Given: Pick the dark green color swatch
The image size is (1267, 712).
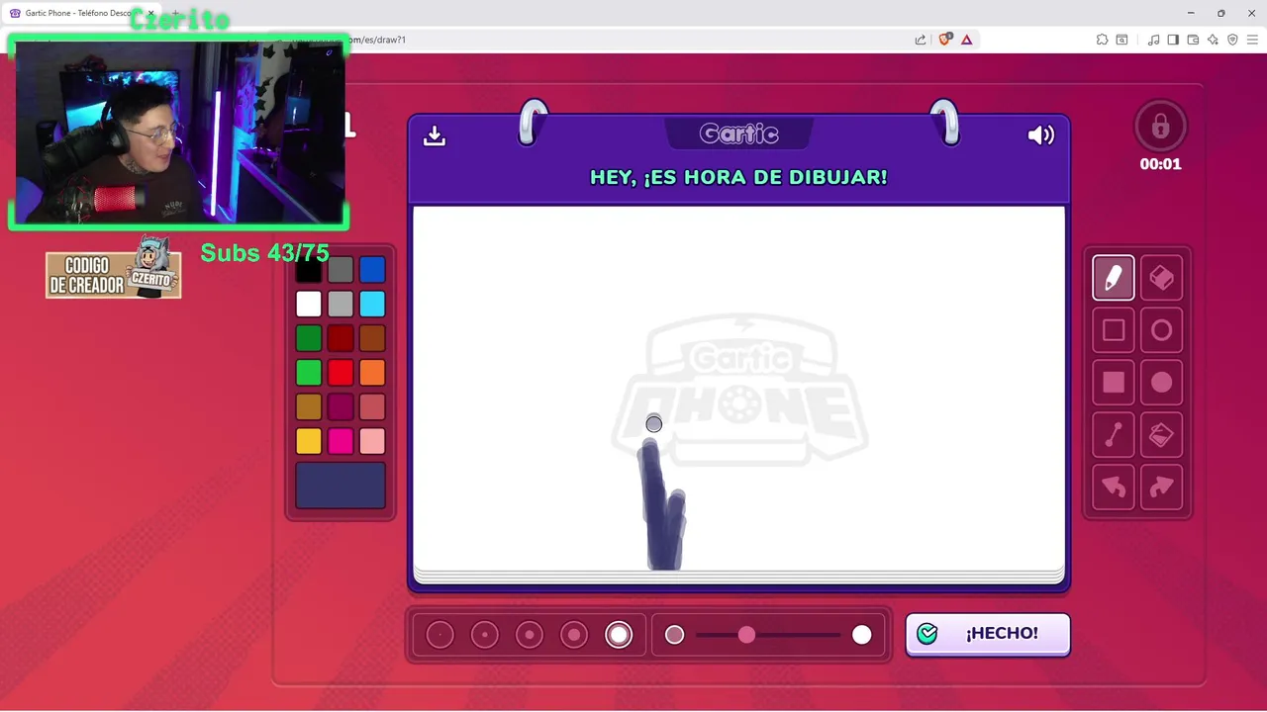Looking at the screenshot, I should coord(309,338).
